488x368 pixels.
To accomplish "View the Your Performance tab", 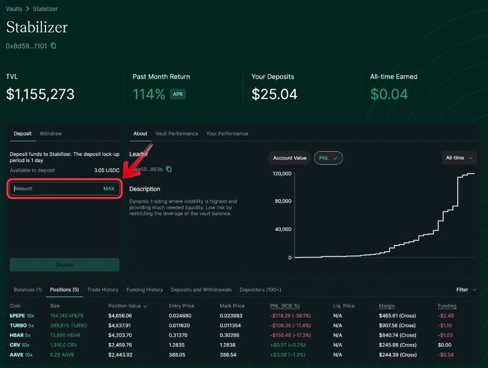I will 227,133.
